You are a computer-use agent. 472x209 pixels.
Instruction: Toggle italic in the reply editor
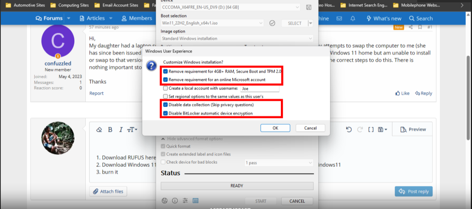121,129
